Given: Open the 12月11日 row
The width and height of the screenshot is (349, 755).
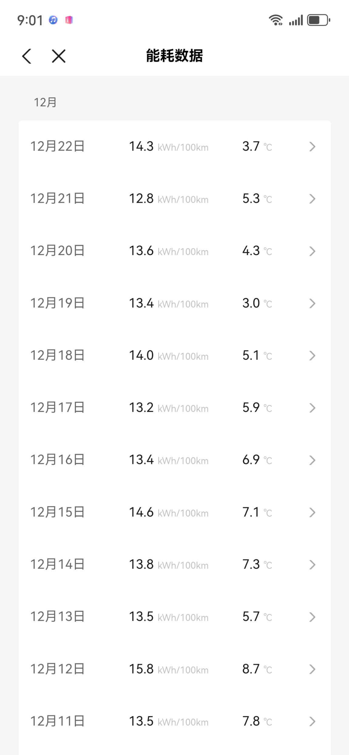Looking at the screenshot, I should [174, 721].
